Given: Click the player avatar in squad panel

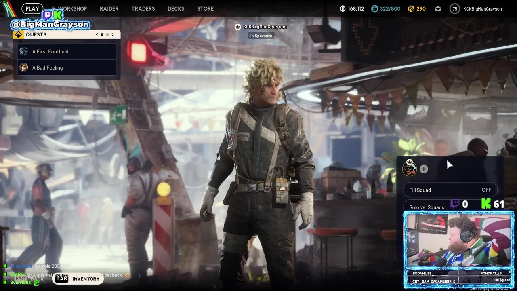Looking at the screenshot, I should (410, 168).
